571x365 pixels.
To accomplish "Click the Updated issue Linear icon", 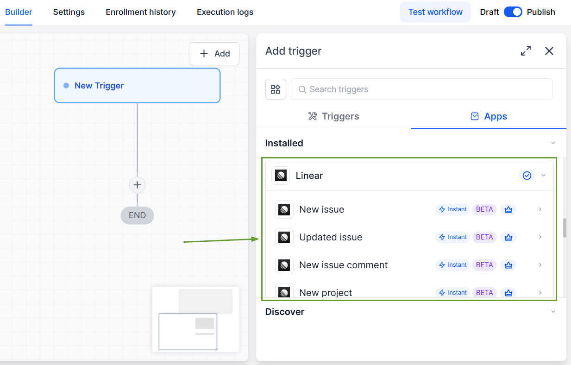I will (284, 237).
